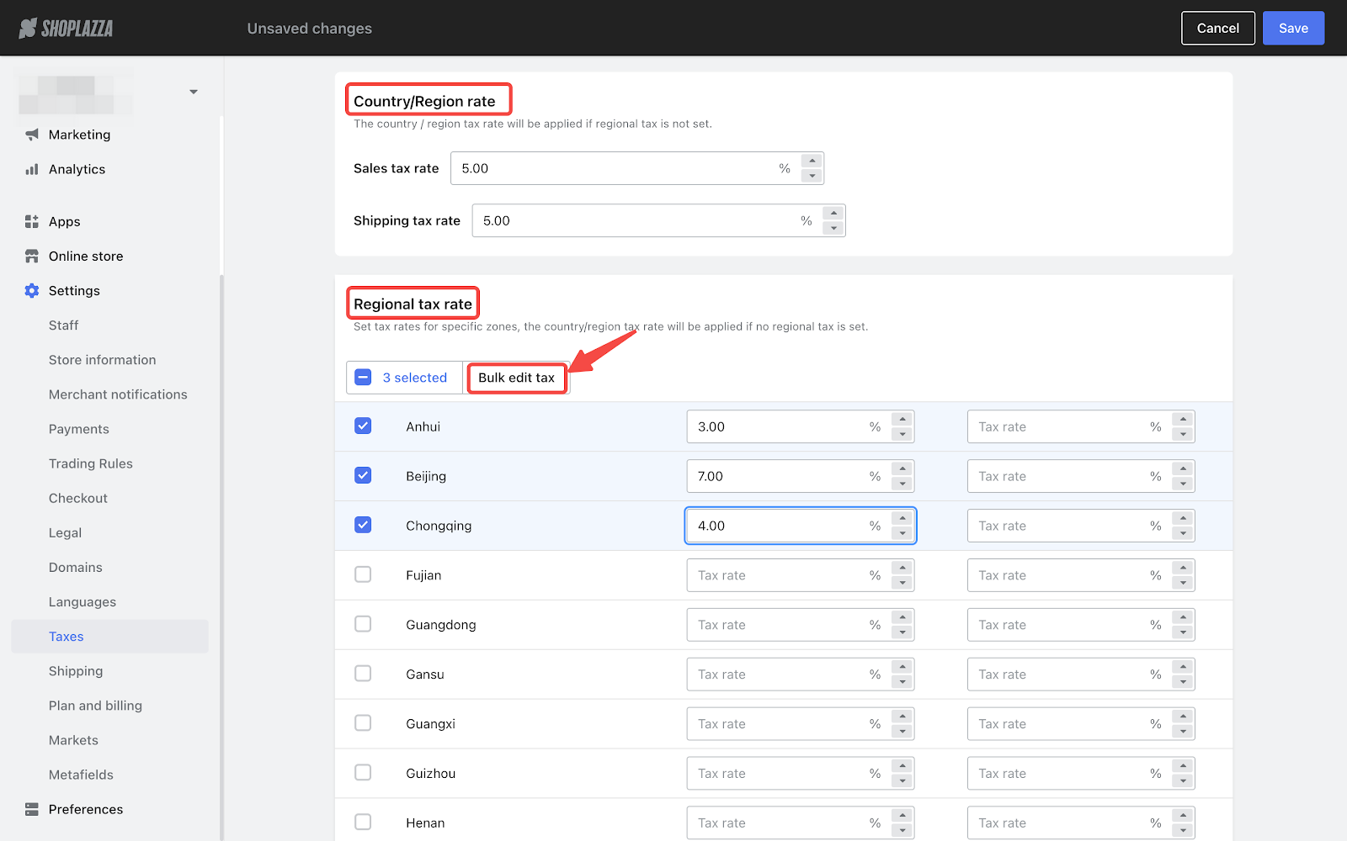Check the Guizhou checkbox

pos(363,772)
